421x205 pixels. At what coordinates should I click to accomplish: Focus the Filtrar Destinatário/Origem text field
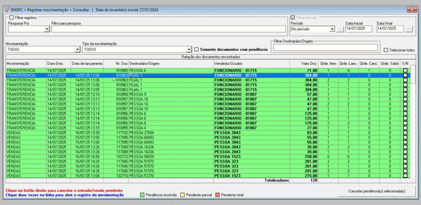(x=325, y=47)
